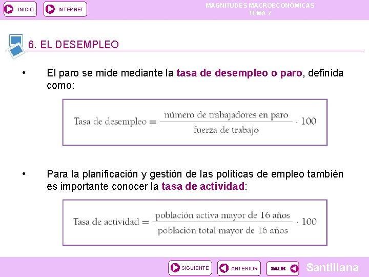Image resolution: width=369 pixels, height=277 pixels.
Task: Go to next slide with SIGUIENTE
Action: coord(190,268)
